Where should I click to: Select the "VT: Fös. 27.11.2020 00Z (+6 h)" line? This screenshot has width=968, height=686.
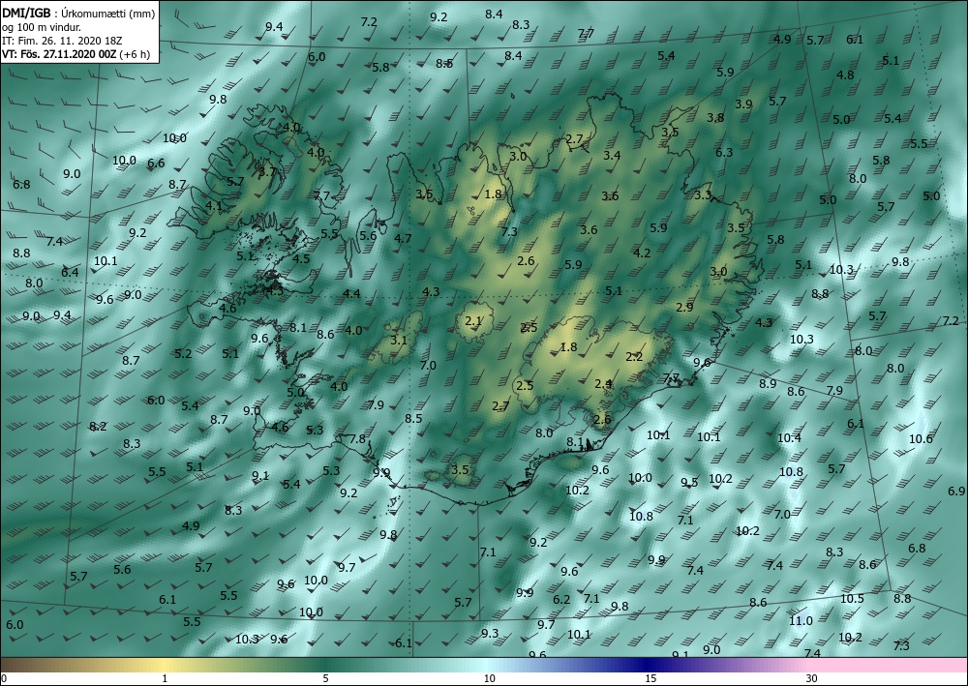(76, 53)
